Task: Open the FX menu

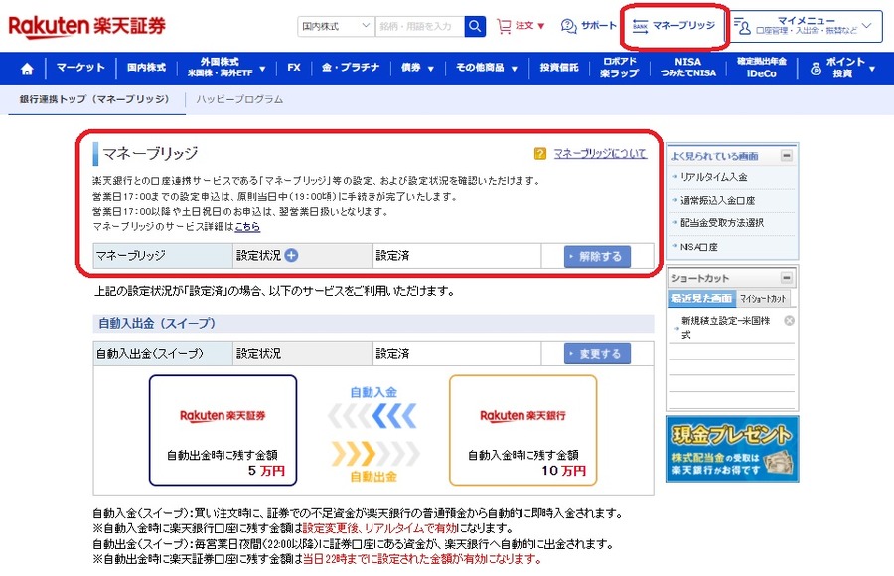Action: [294, 68]
